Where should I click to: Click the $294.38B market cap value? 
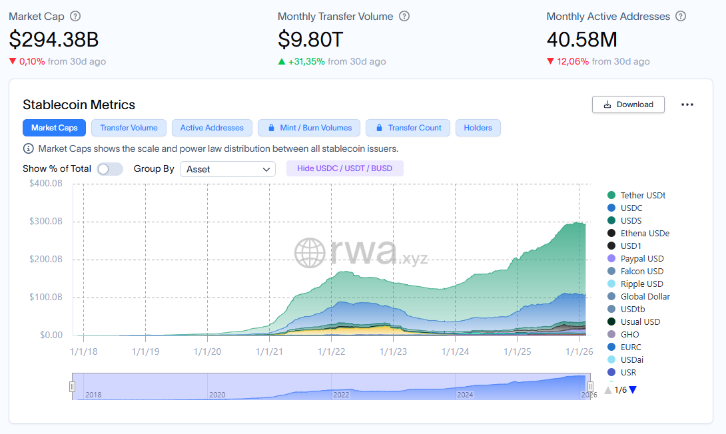tap(54, 39)
